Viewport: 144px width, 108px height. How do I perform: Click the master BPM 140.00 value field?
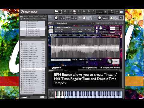[74, 19]
